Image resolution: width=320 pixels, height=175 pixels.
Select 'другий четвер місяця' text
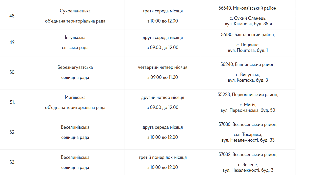(163, 97)
